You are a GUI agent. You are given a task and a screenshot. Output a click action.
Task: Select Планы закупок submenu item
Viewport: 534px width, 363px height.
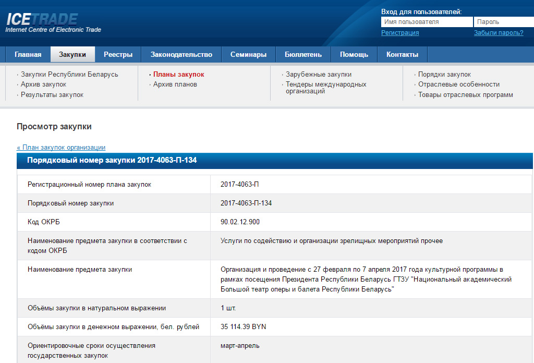[x=178, y=75]
